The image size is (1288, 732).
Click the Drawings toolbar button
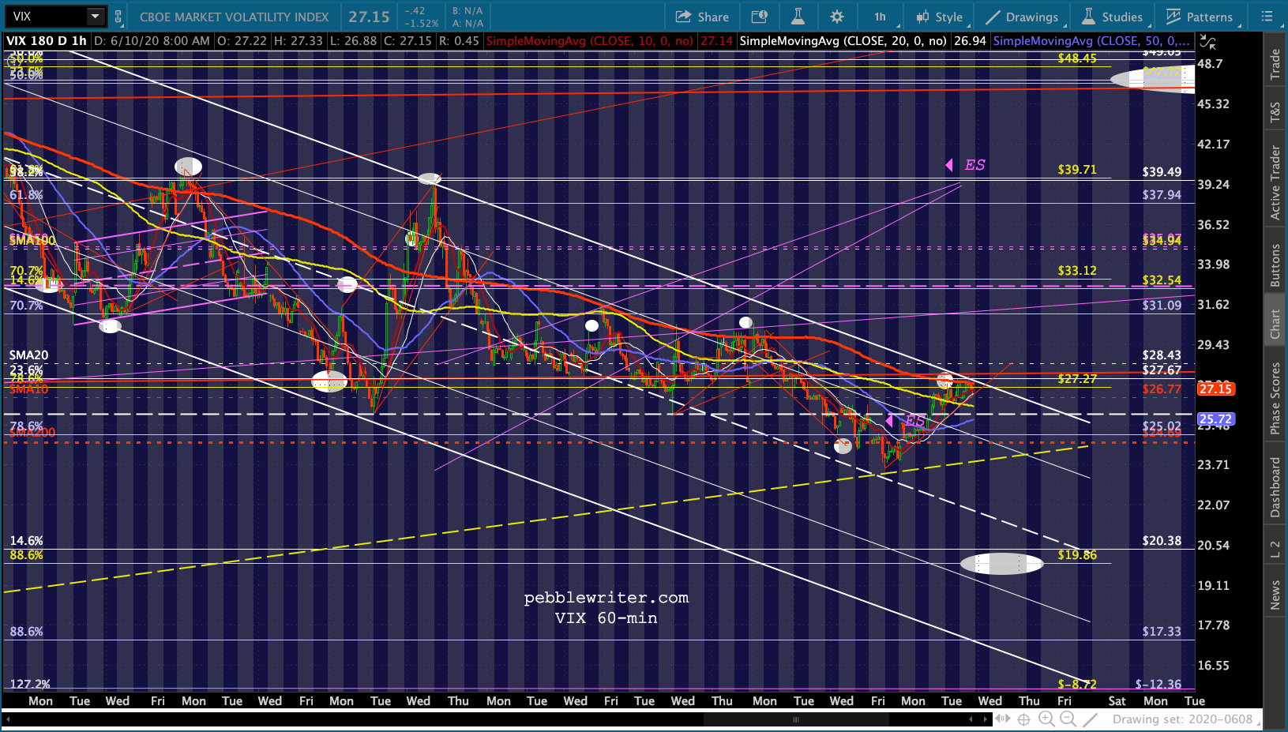(x=1022, y=17)
